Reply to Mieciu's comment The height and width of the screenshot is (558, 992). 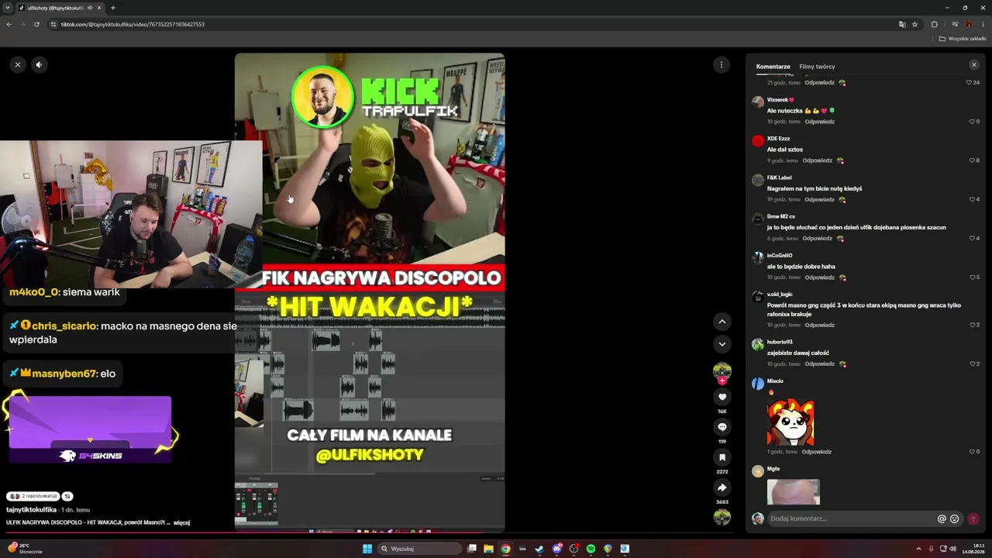coord(817,452)
